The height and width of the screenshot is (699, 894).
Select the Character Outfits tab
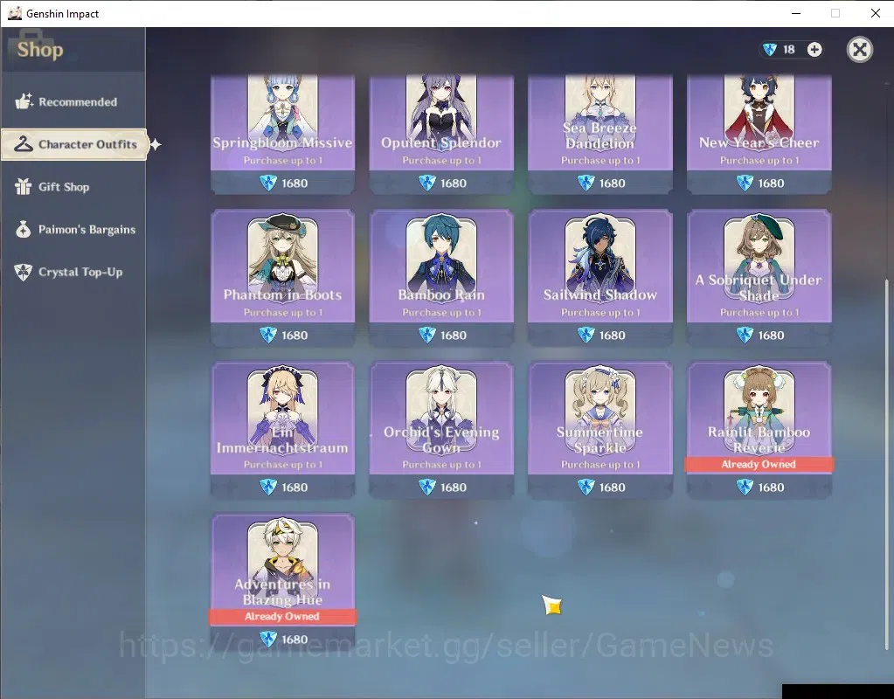74,144
